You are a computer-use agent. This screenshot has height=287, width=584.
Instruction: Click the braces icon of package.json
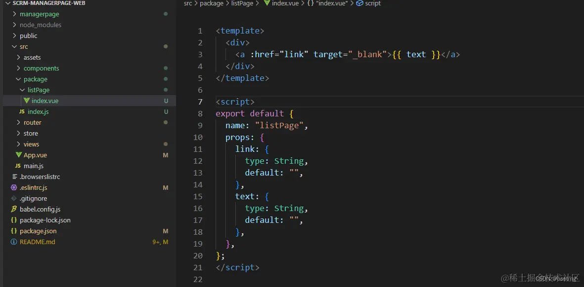14,231
